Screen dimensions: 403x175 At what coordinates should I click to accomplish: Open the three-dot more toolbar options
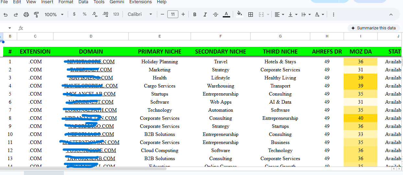334,15
